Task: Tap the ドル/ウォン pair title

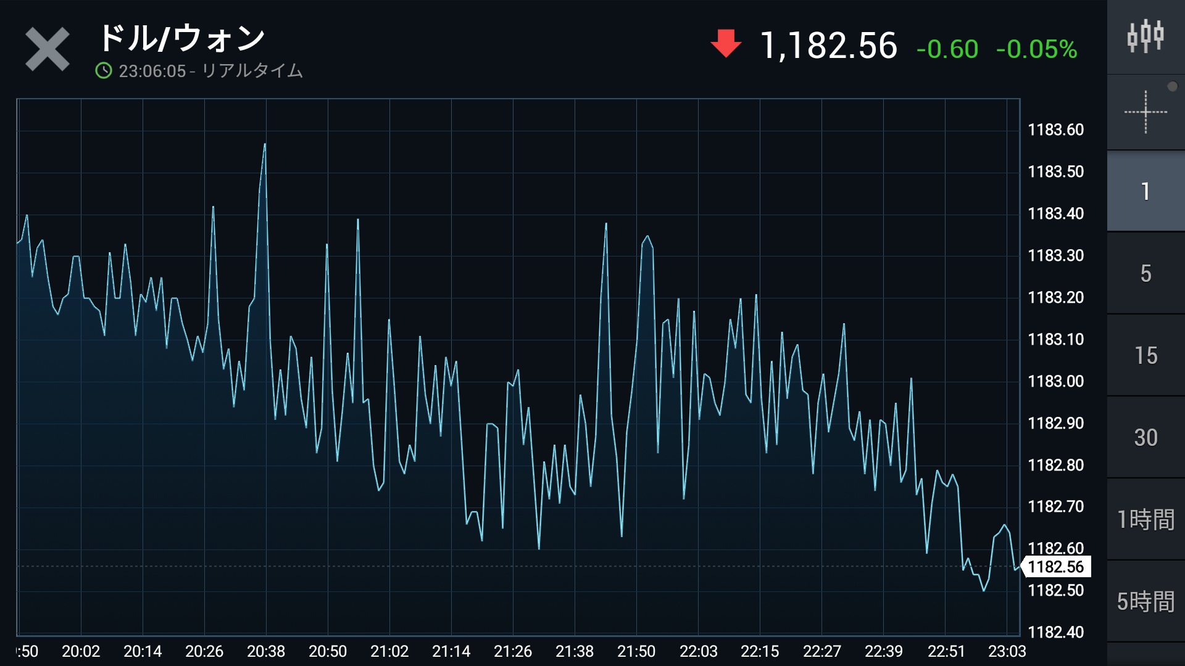Action: 181,38
